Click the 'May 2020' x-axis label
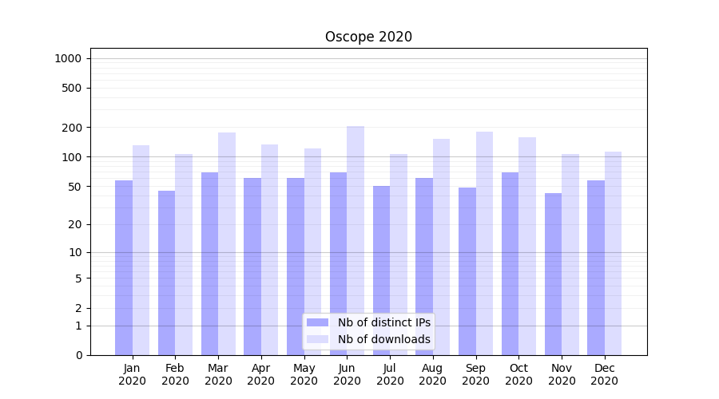The width and height of the screenshot is (719, 399). tap(304, 374)
